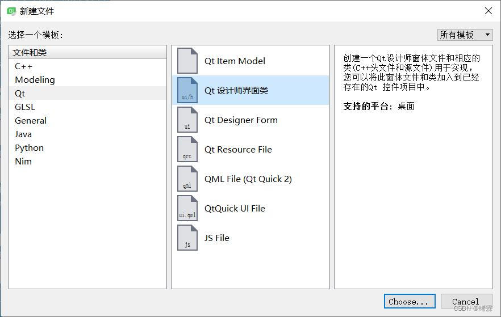
Task: Pick the Java category
Action: coord(87,134)
